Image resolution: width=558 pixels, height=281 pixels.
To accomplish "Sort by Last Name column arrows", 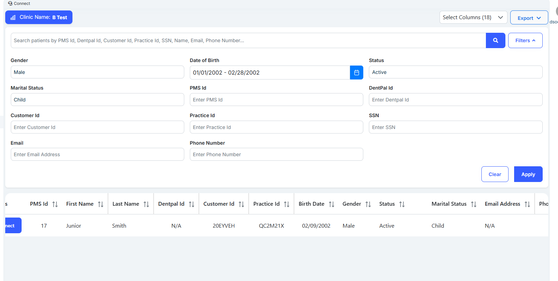I will pyautogui.click(x=146, y=204).
